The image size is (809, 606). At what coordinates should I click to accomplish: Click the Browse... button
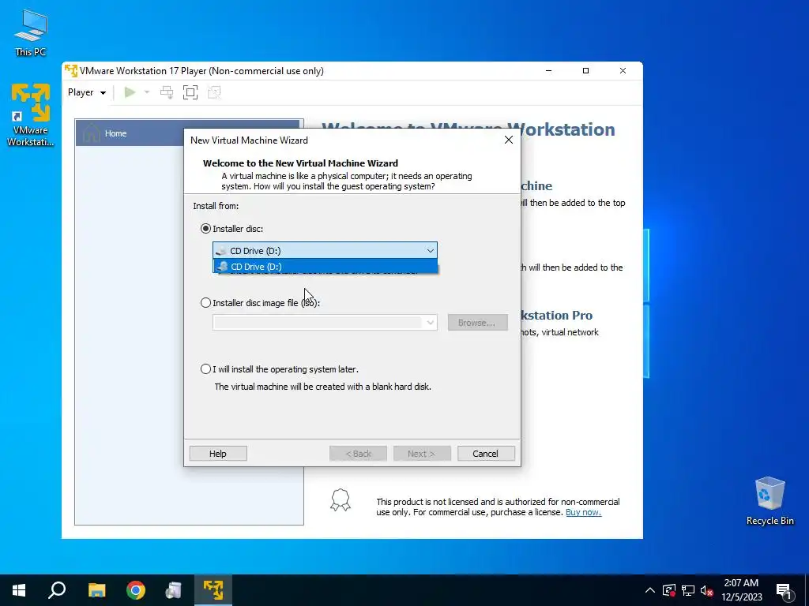(x=477, y=323)
